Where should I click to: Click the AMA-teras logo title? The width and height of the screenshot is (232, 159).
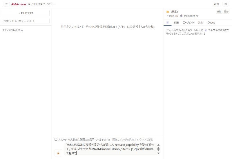(19, 4)
